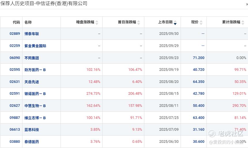Image resolution: width=248 pixels, height=148 pixels.
Task: Open stock code 02889
Action: 15,34
